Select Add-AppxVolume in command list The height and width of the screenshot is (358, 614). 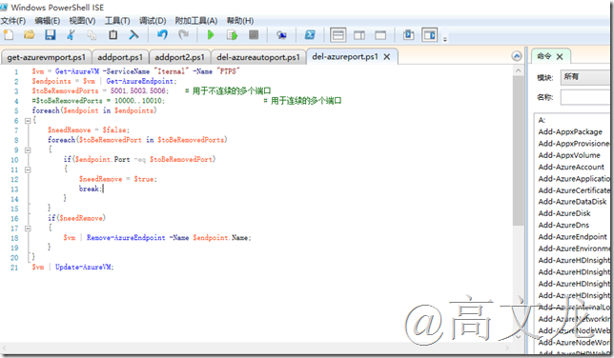point(569,155)
